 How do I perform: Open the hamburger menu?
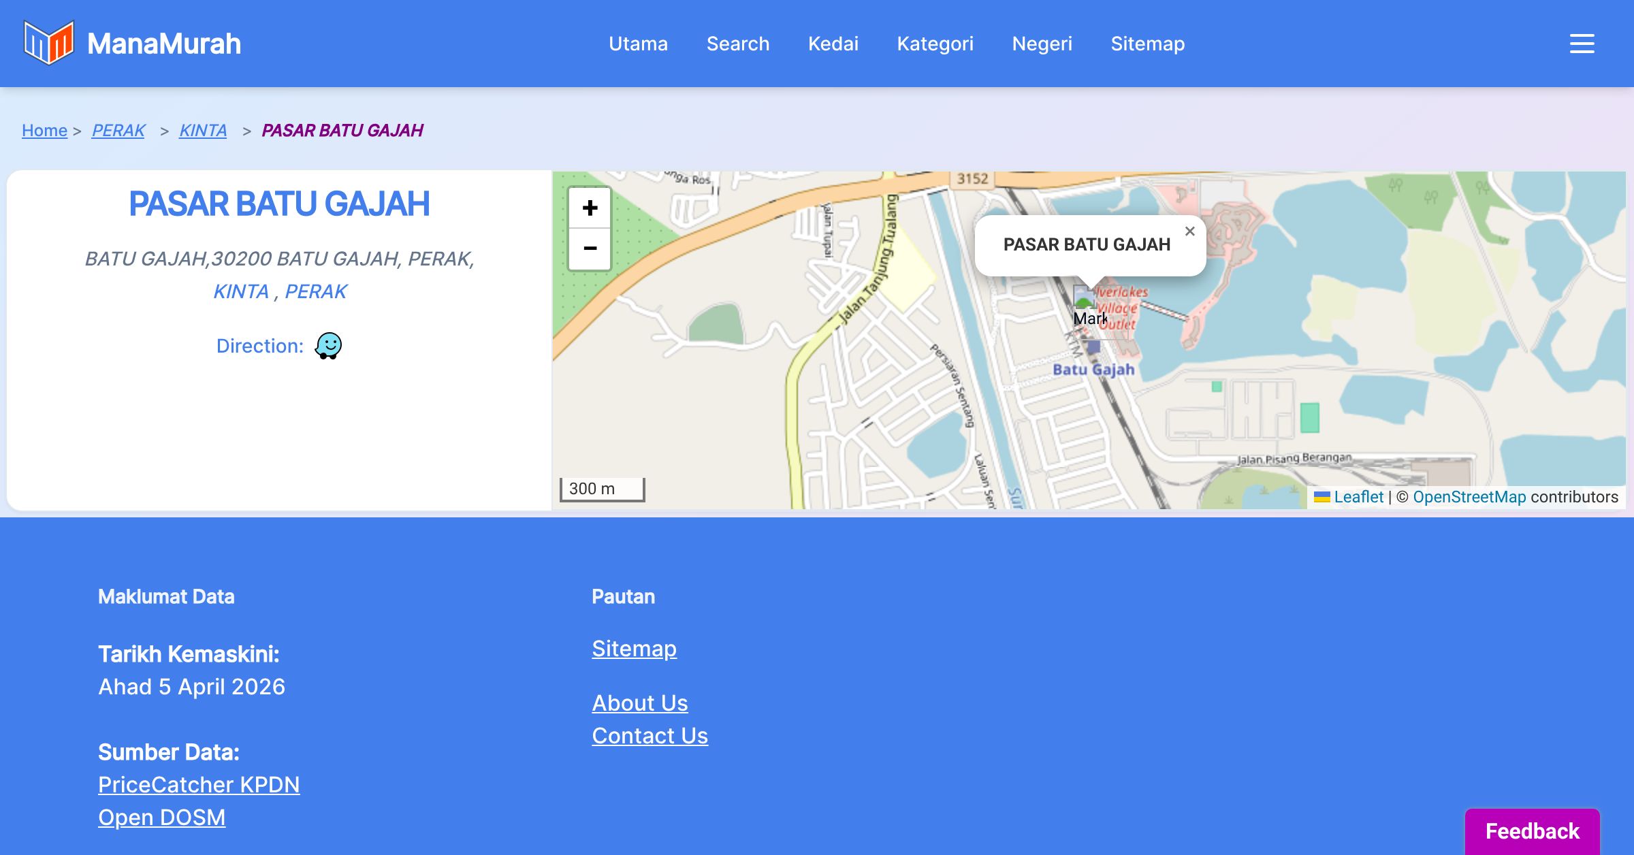pos(1582,44)
